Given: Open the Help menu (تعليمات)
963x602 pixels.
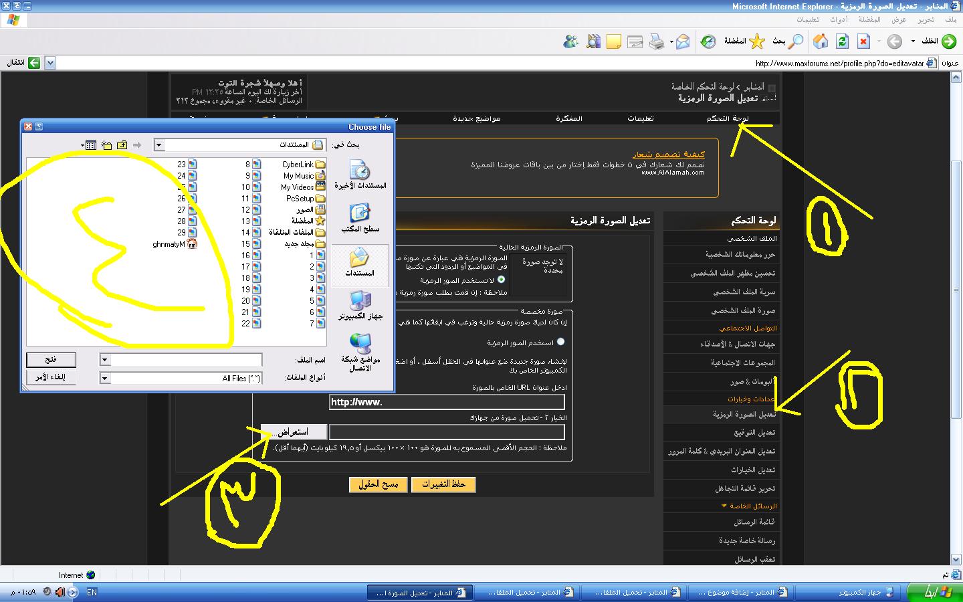Looking at the screenshot, I should click(808, 19).
